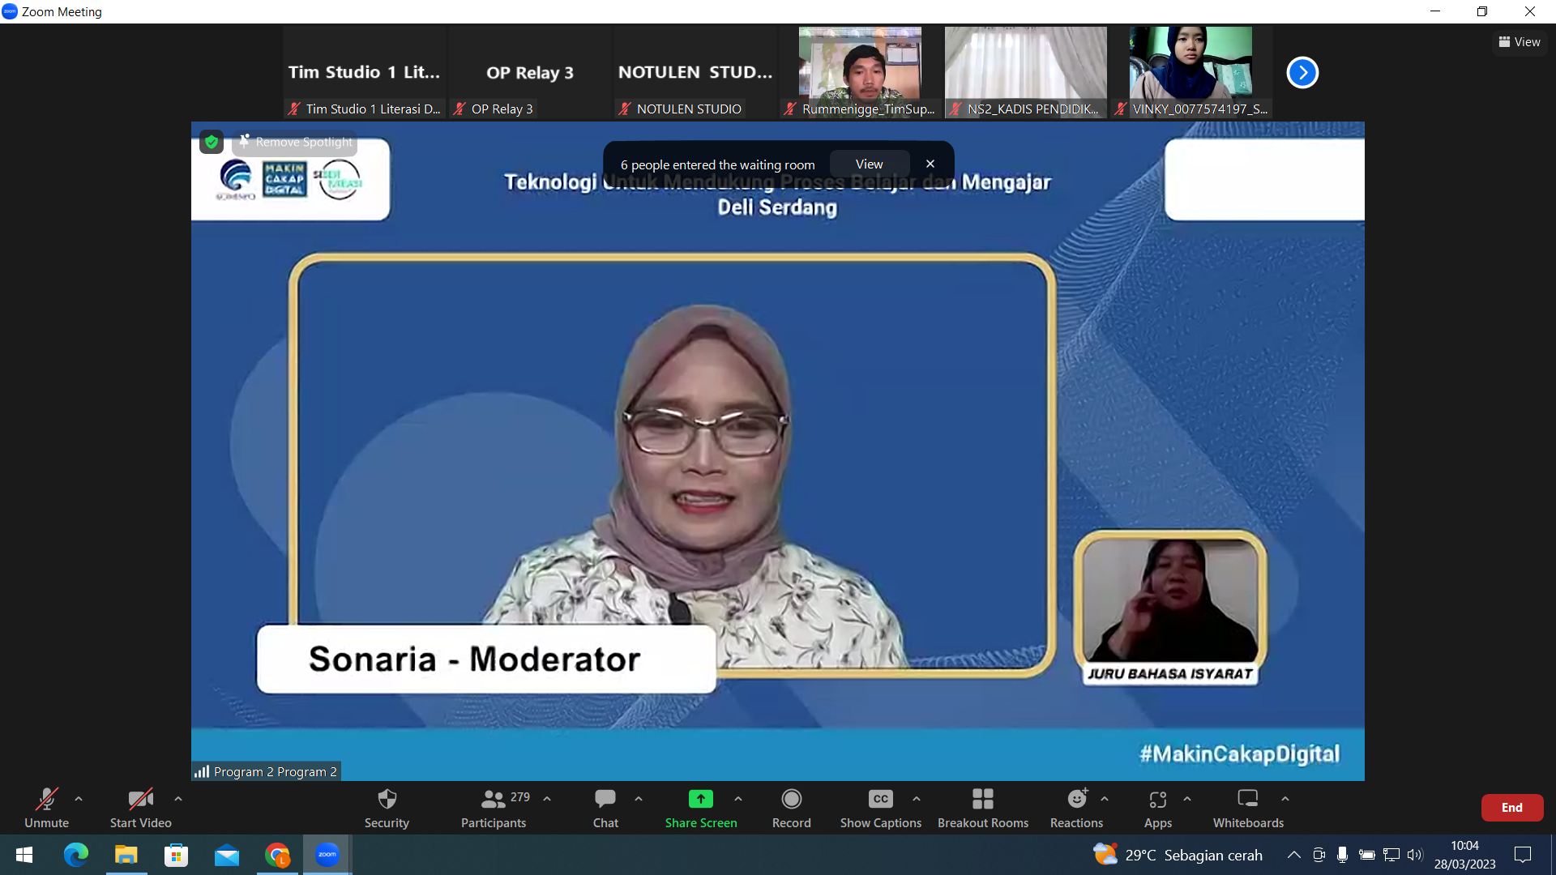Viewport: 1556px width, 875px height.
Task: Open the clock showing 10:04
Action: click(x=1465, y=855)
